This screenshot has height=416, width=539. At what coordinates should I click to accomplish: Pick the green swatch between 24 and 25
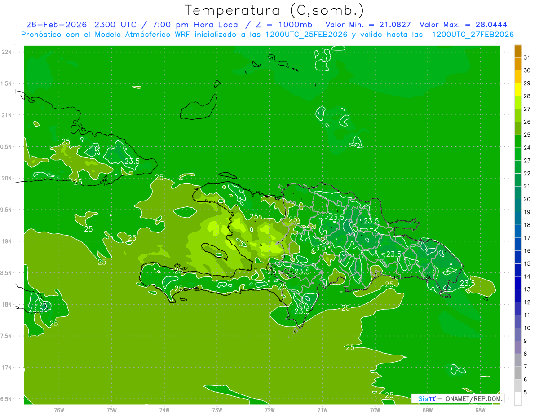click(x=518, y=141)
